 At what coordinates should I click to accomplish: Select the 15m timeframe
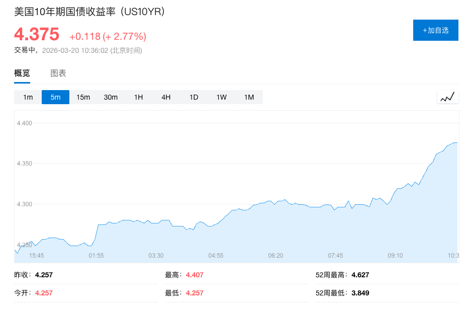(82, 97)
